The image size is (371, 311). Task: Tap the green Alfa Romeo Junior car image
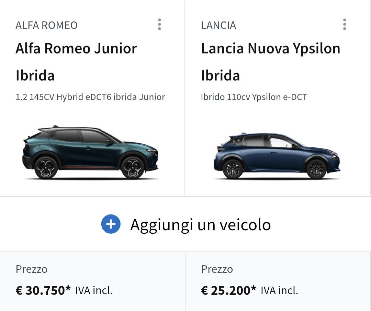91,152
